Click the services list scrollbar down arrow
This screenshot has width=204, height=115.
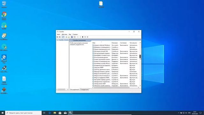pos(140,86)
